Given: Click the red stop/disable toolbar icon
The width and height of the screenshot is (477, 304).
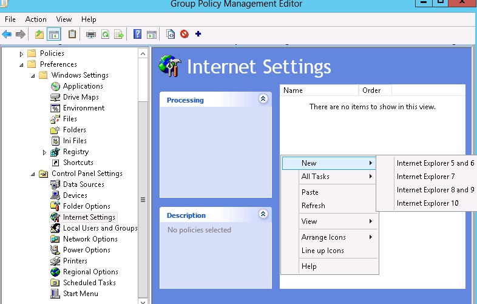Looking at the screenshot, I should [x=184, y=34].
